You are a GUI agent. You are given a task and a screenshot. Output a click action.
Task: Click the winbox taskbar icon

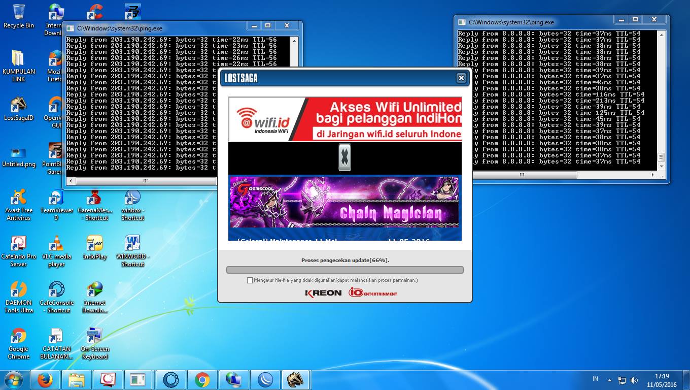click(x=265, y=380)
